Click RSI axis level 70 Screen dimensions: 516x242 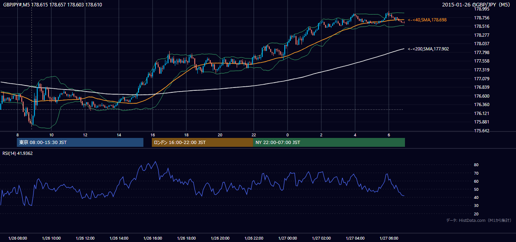[476, 173]
